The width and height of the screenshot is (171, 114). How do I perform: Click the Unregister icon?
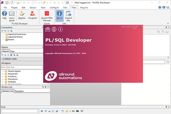[x=32, y=15]
